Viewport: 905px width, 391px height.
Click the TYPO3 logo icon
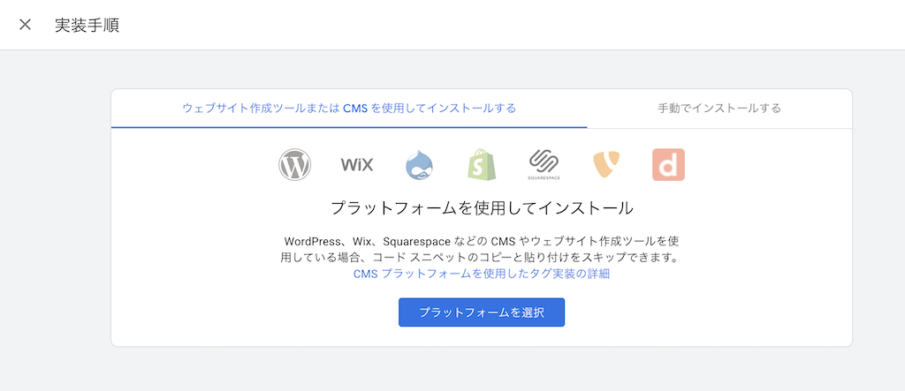[606, 165]
